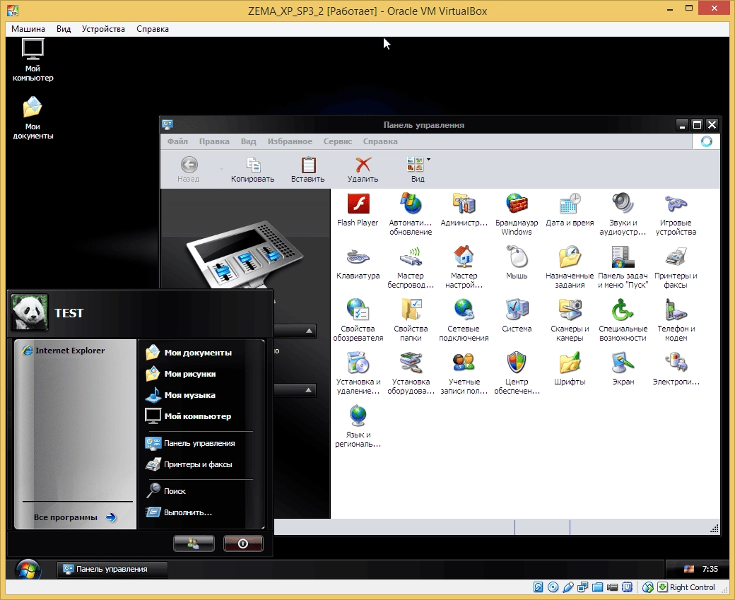Open Мои документы in Start menu
Image resolution: width=735 pixels, height=600 pixels.
tap(189, 353)
